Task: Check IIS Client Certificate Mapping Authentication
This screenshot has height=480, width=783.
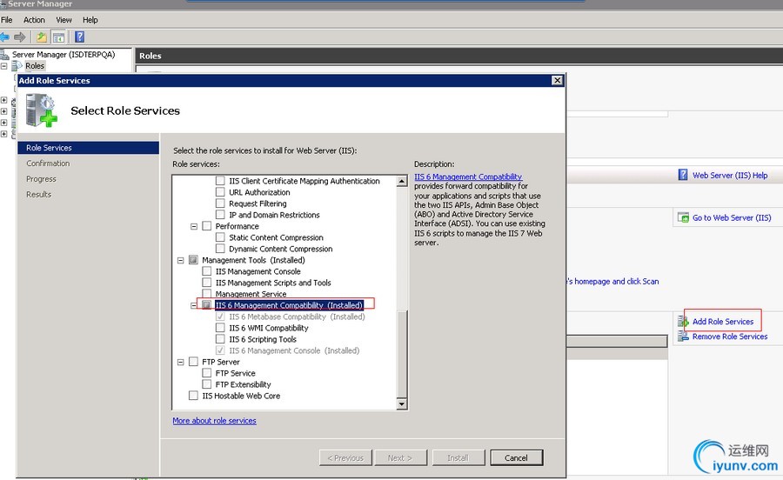Action: 220,181
